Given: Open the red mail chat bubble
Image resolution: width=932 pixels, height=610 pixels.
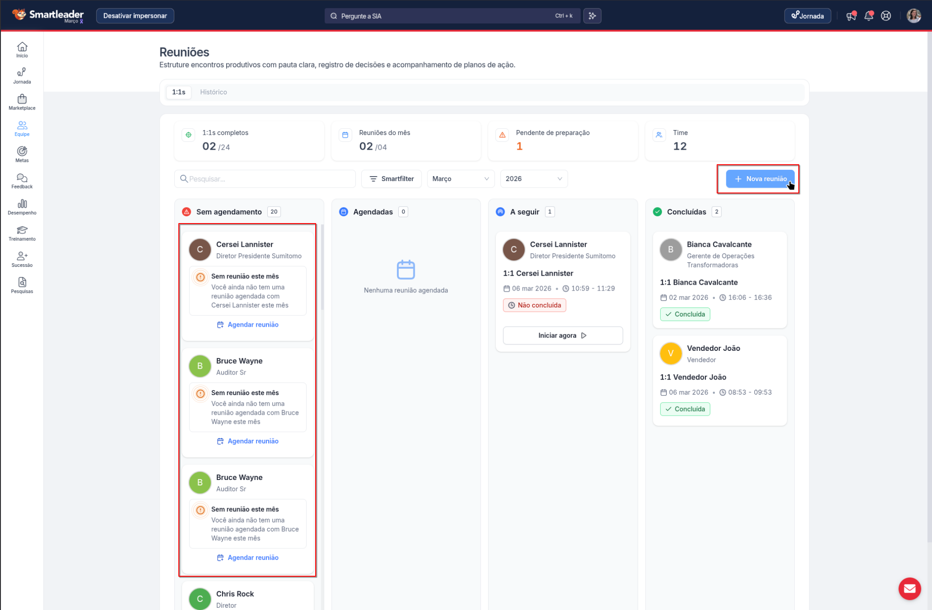Looking at the screenshot, I should 909,589.
